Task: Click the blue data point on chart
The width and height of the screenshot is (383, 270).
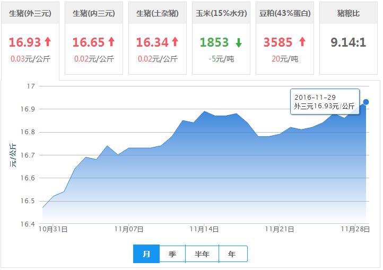Action: [365, 102]
